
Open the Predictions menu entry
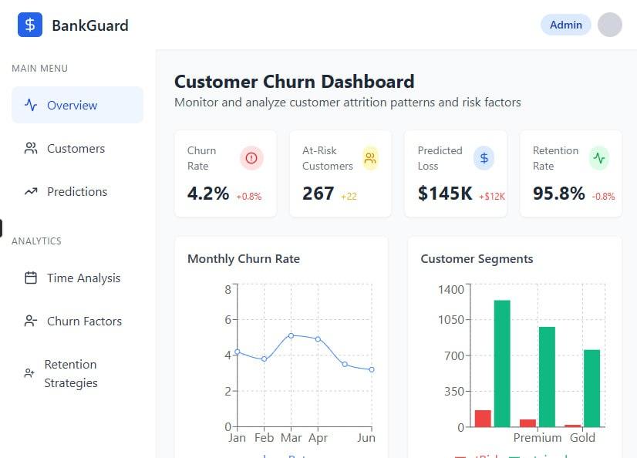78,191
